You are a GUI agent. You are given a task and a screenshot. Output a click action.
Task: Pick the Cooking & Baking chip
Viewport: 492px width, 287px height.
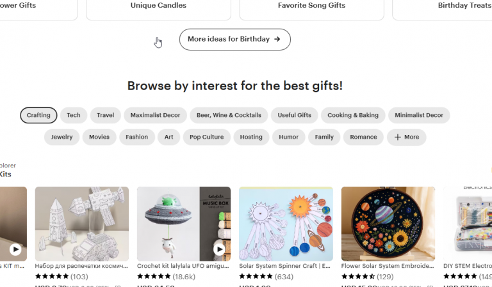[x=353, y=115]
